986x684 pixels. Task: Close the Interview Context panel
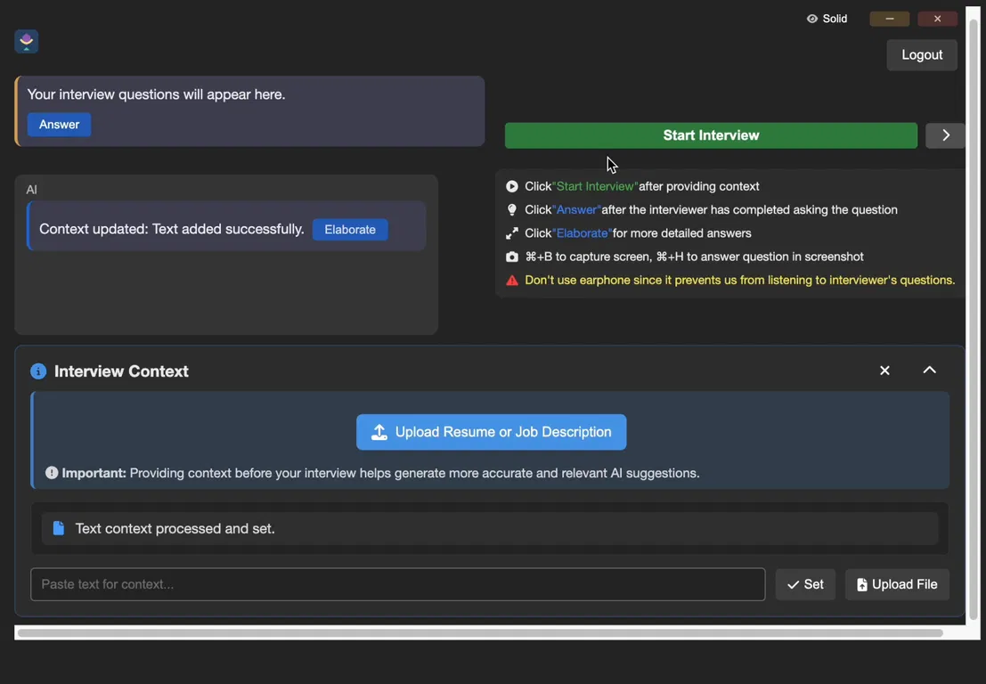(884, 370)
